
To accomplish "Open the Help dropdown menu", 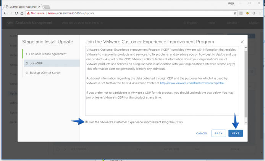I will coord(213,23).
